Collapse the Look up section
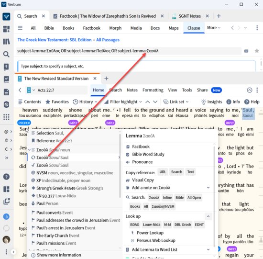The width and height of the screenshot is (263, 259). pyautogui.click(x=208, y=216)
